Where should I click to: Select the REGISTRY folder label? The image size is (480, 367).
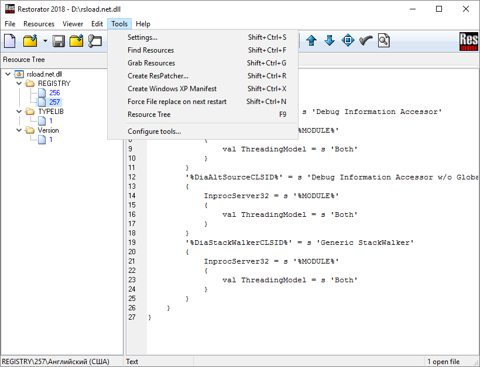(54, 84)
